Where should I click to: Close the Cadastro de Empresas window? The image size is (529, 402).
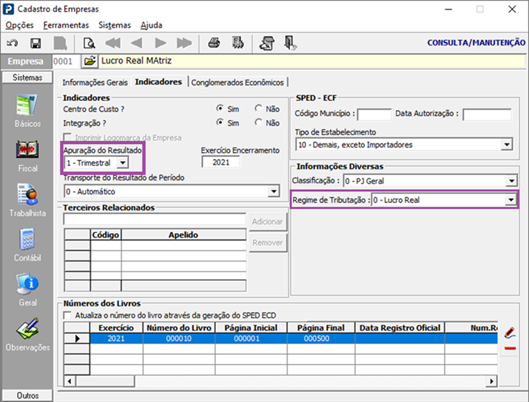(512, 10)
